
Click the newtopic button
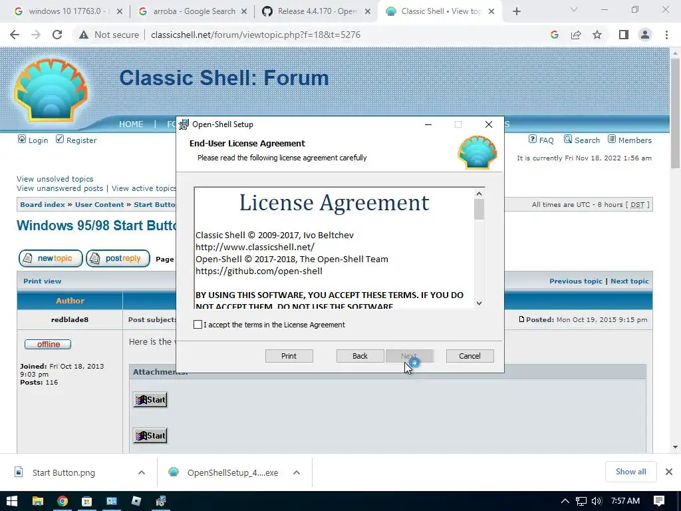click(x=51, y=259)
